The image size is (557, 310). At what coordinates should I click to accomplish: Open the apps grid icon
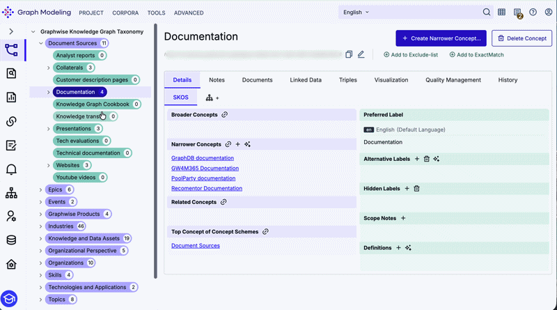501,12
